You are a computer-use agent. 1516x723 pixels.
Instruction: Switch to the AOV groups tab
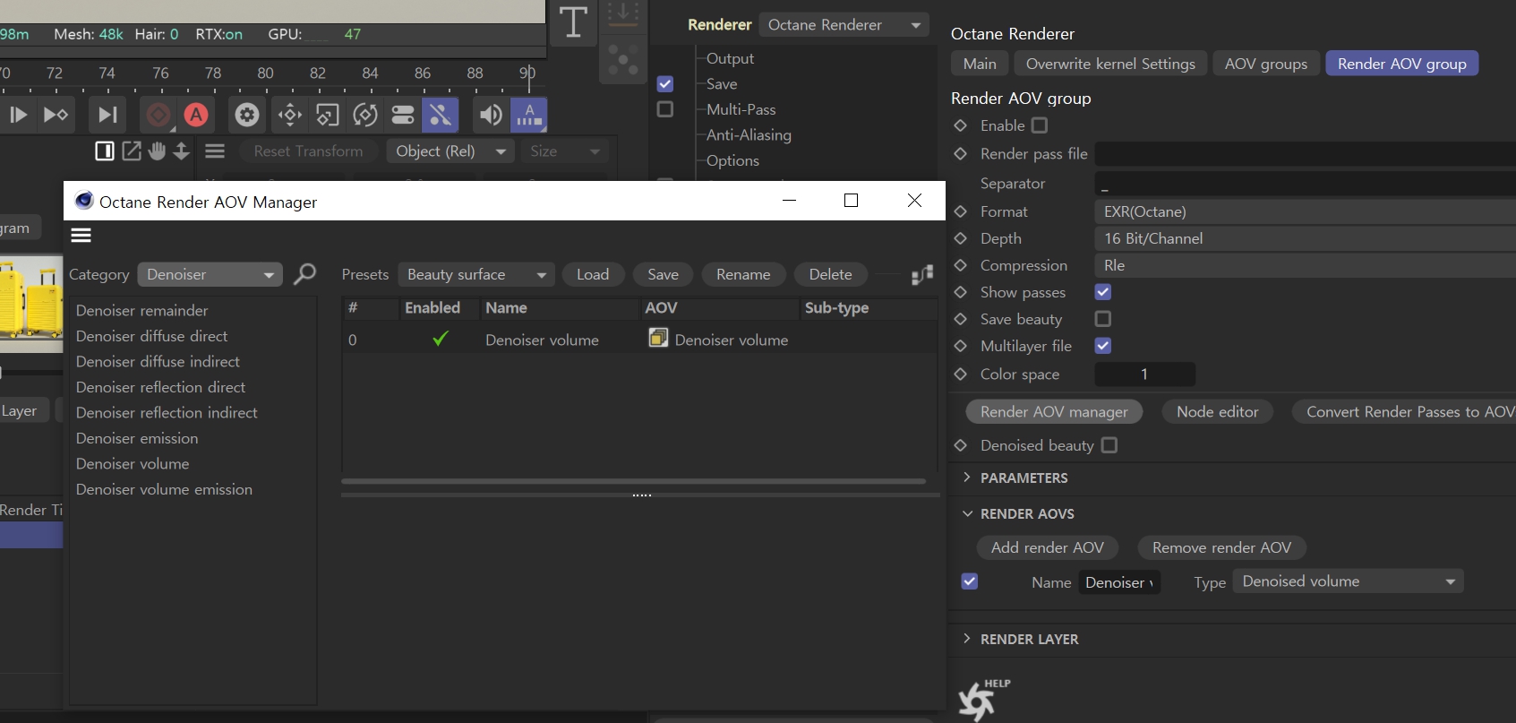click(x=1266, y=64)
